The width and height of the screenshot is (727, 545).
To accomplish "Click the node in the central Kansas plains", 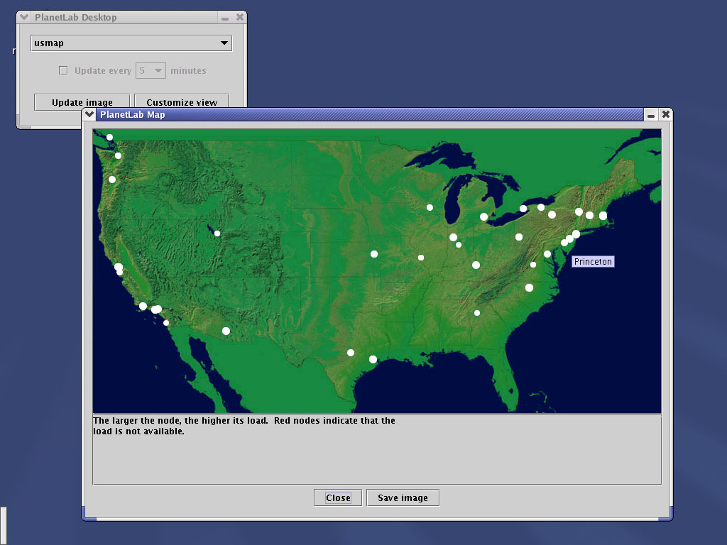I will [374, 254].
